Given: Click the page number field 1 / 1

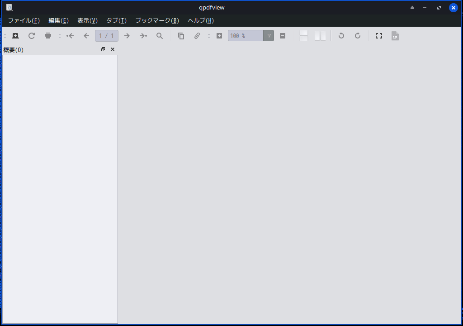Looking at the screenshot, I should point(107,36).
